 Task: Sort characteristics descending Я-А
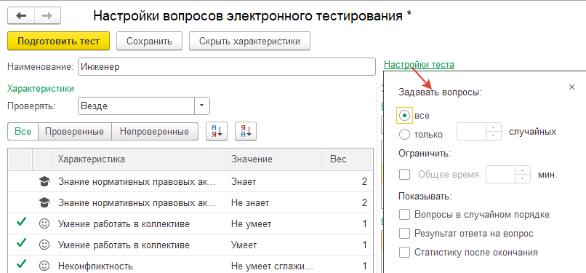point(246,131)
